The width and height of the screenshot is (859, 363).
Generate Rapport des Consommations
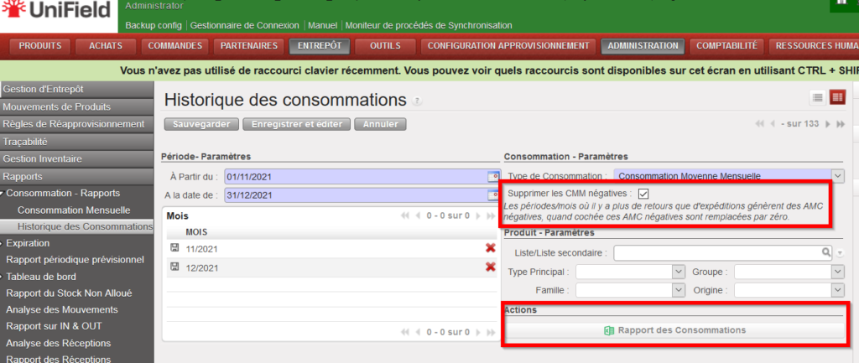tap(675, 330)
